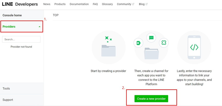Click the folder with sparkles illustration

[109, 47]
